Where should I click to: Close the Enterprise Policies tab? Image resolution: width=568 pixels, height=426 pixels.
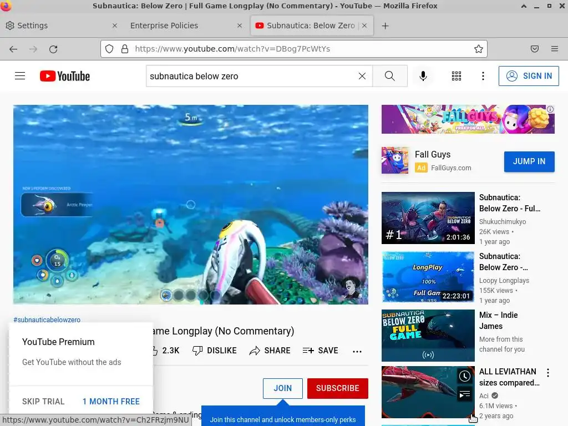point(240,26)
